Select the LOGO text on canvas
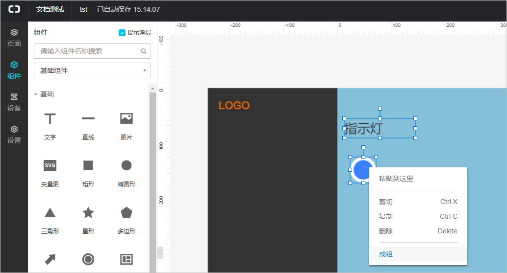The image size is (507, 273). 234,105
